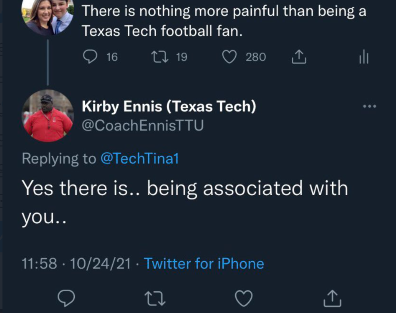The height and width of the screenshot is (313, 396).
Task: Open the original poster's avatar photo
Action: [x=48, y=16]
